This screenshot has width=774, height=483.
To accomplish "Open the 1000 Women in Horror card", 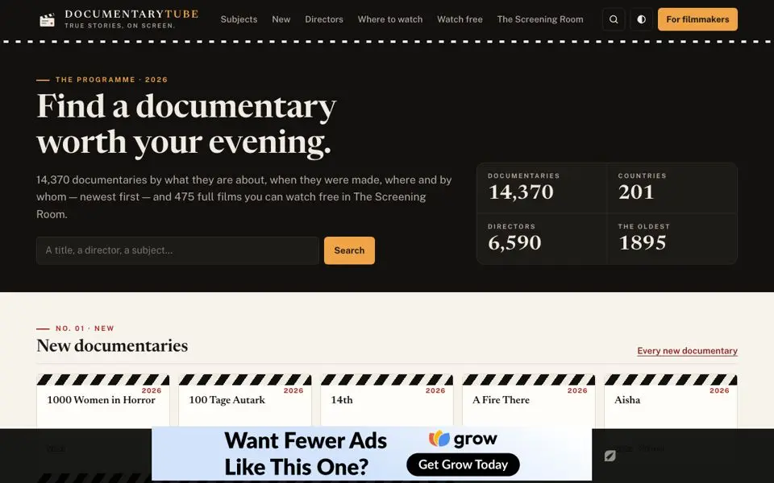I will click(x=103, y=401).
